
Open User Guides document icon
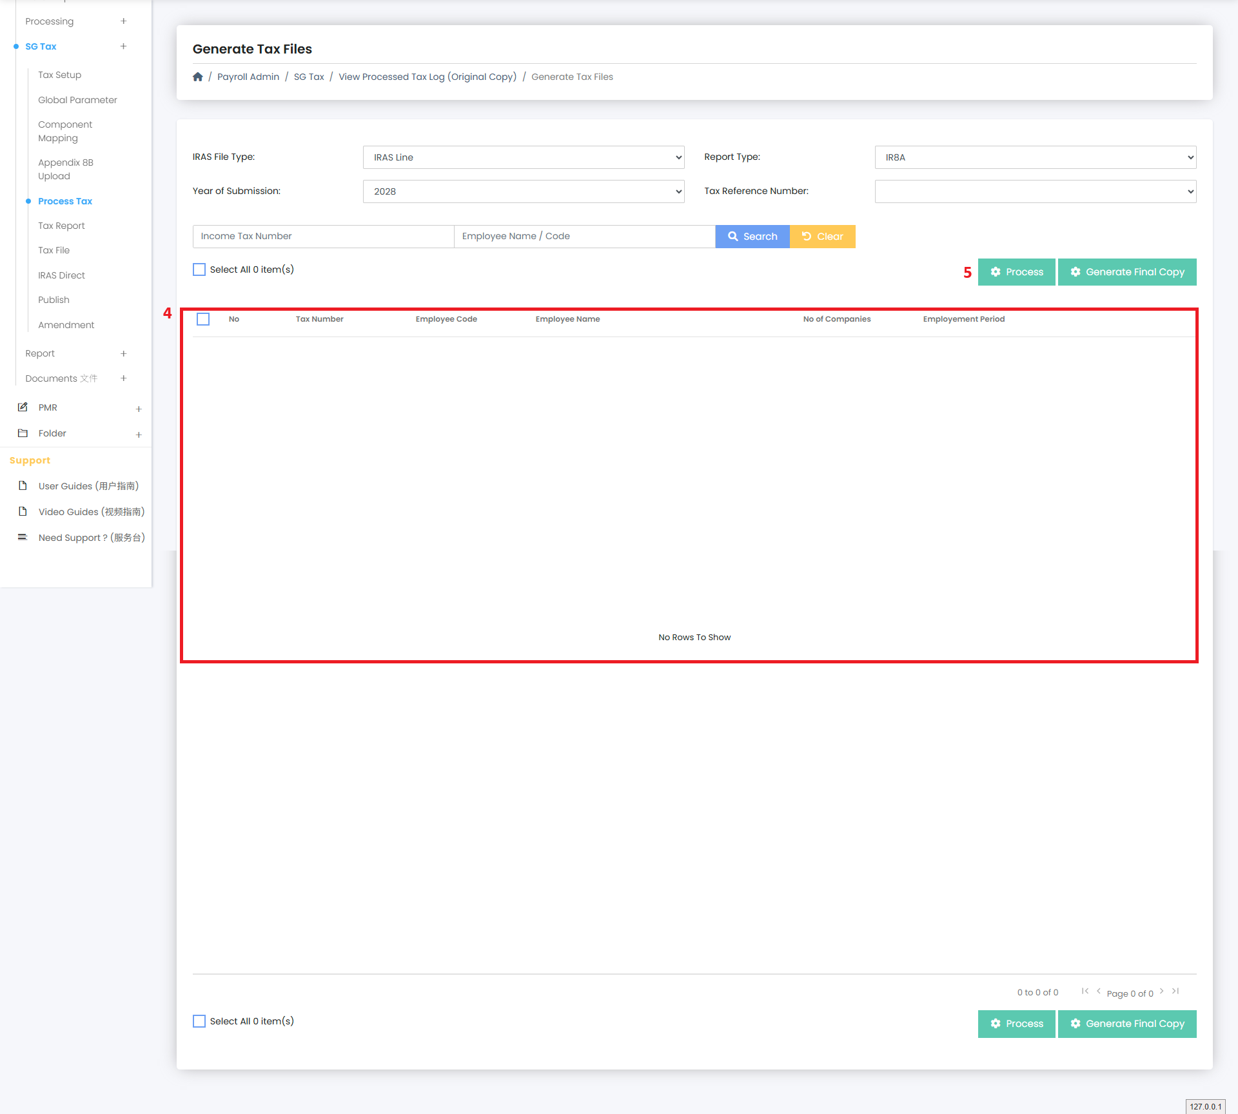(x=23, y=486)
